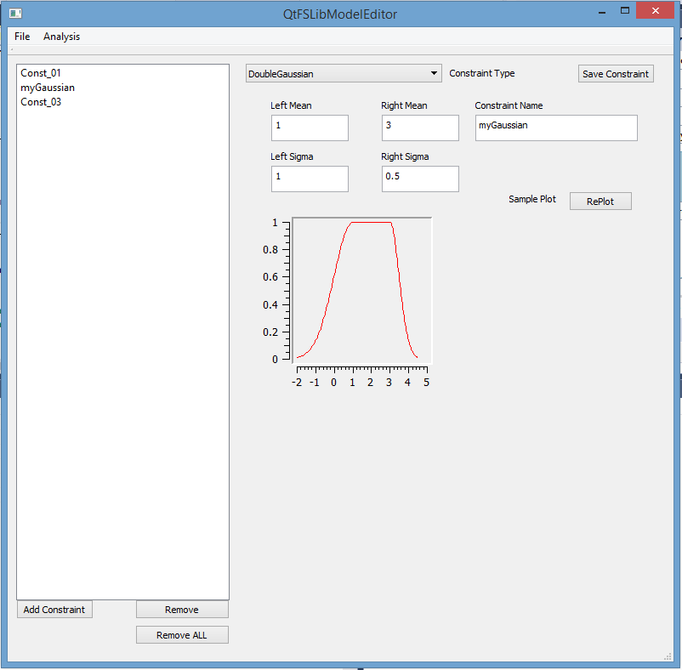Viewport: 682px width, 670px height.
Task: Click into the Right Mean field
Action: [x=420, y=128]
